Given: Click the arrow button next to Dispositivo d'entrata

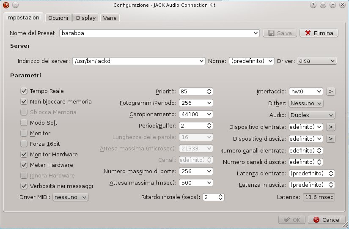Looking at the screenshot, I should (330, 127).
